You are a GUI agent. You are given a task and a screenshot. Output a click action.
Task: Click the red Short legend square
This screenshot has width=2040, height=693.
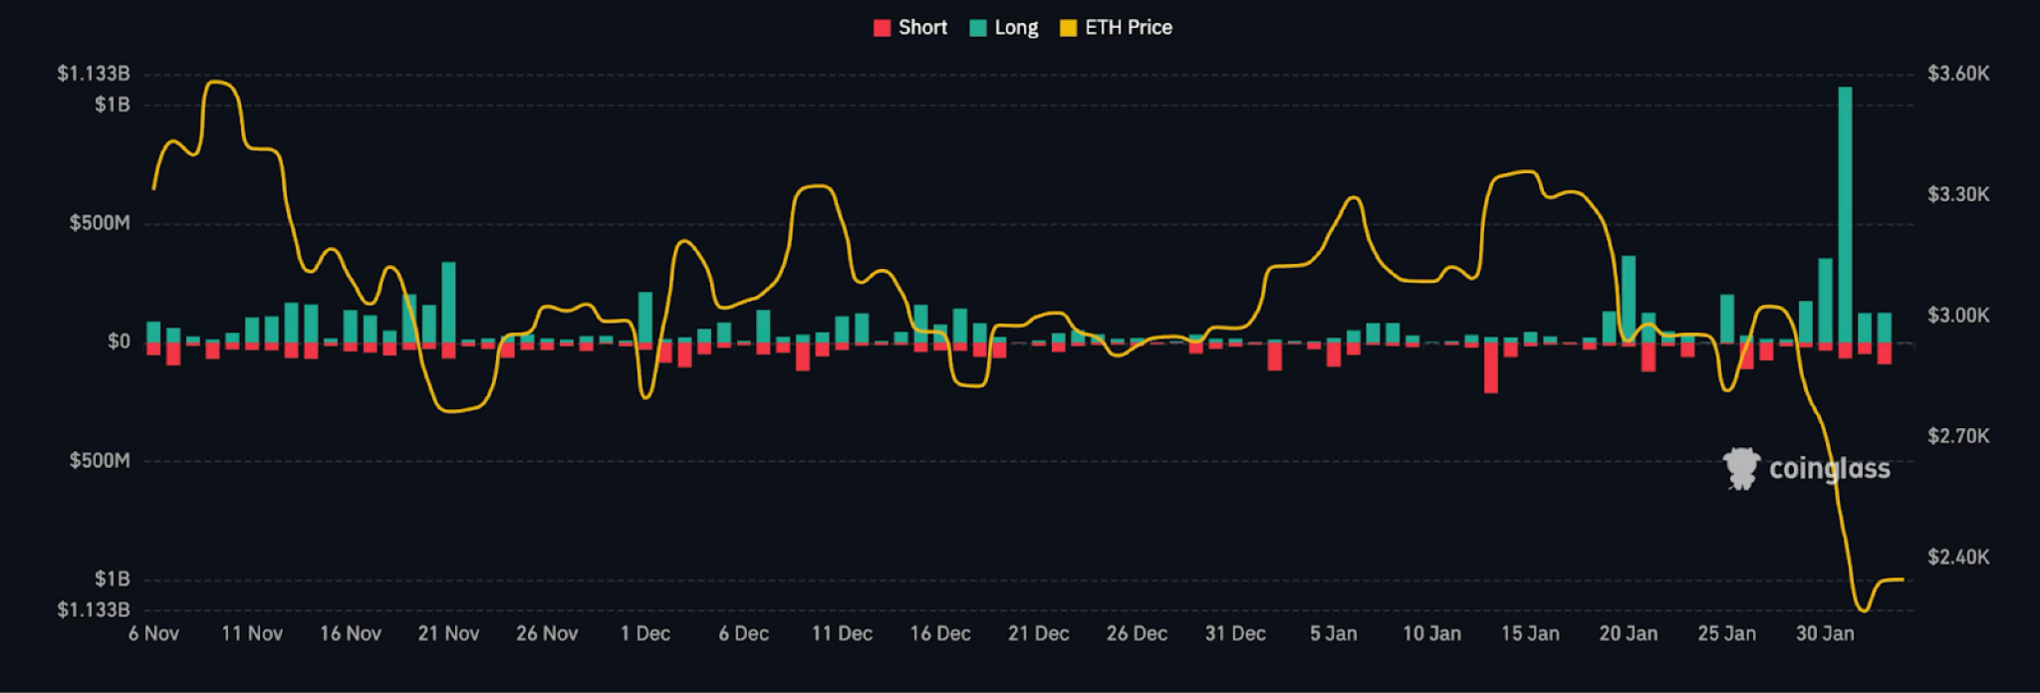pos(882,28)
